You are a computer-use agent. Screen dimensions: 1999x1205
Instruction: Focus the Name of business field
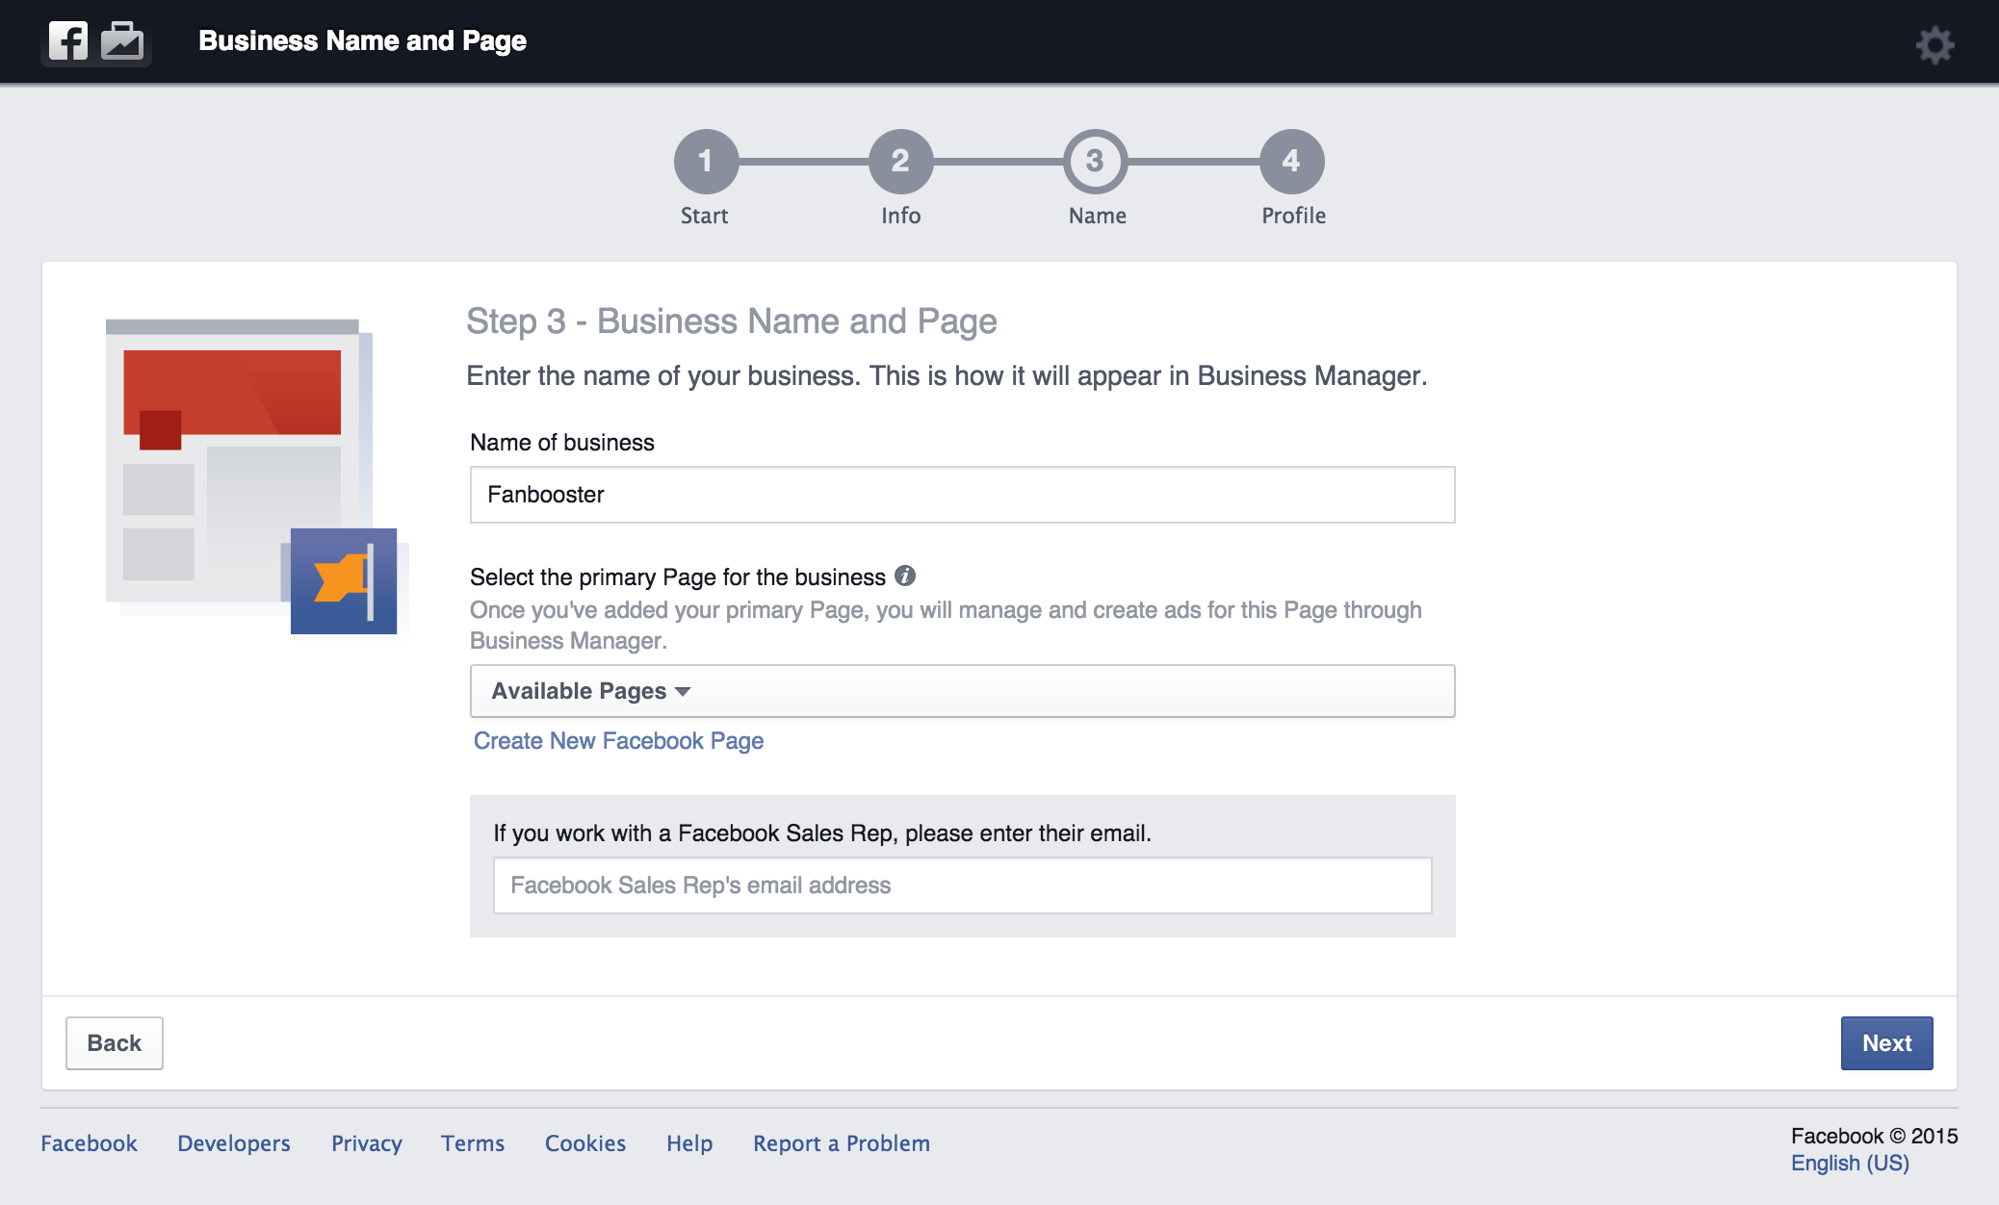click(x=962, y=495)
